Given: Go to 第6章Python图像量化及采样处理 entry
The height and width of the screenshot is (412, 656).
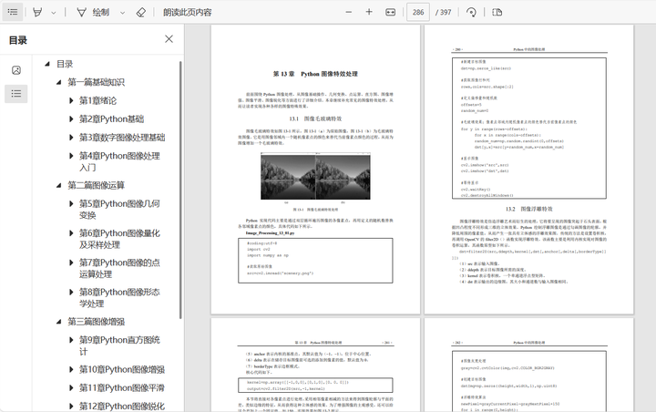Looking at the screenshot, I should click(x=119, y=239).
